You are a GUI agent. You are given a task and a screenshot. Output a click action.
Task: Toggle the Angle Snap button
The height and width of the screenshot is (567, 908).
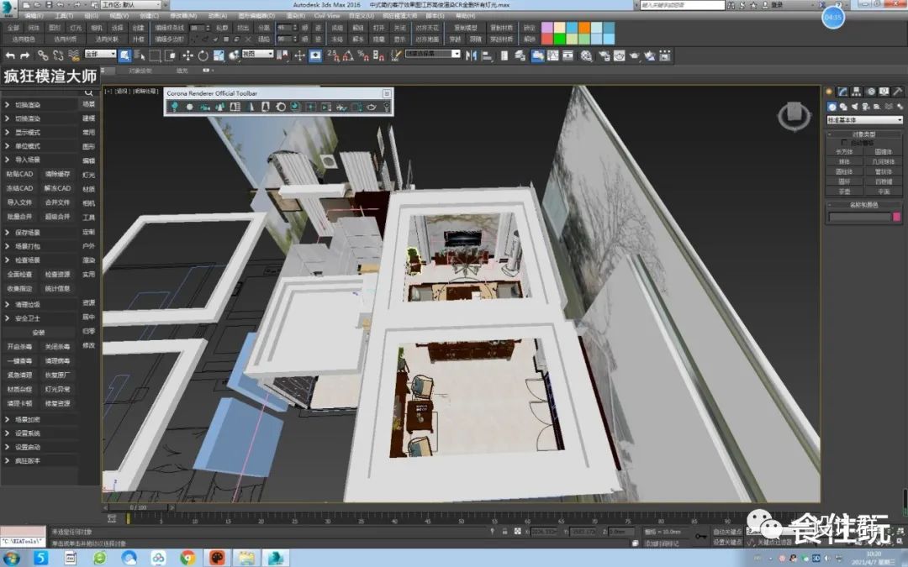(x=348, y=55)
